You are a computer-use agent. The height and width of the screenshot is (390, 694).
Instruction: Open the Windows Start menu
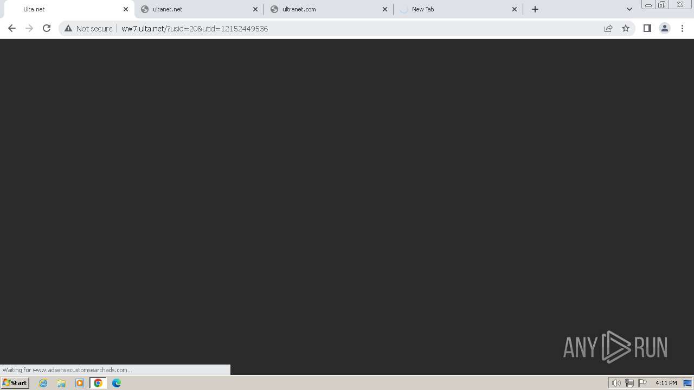click(x=15, y=383)
